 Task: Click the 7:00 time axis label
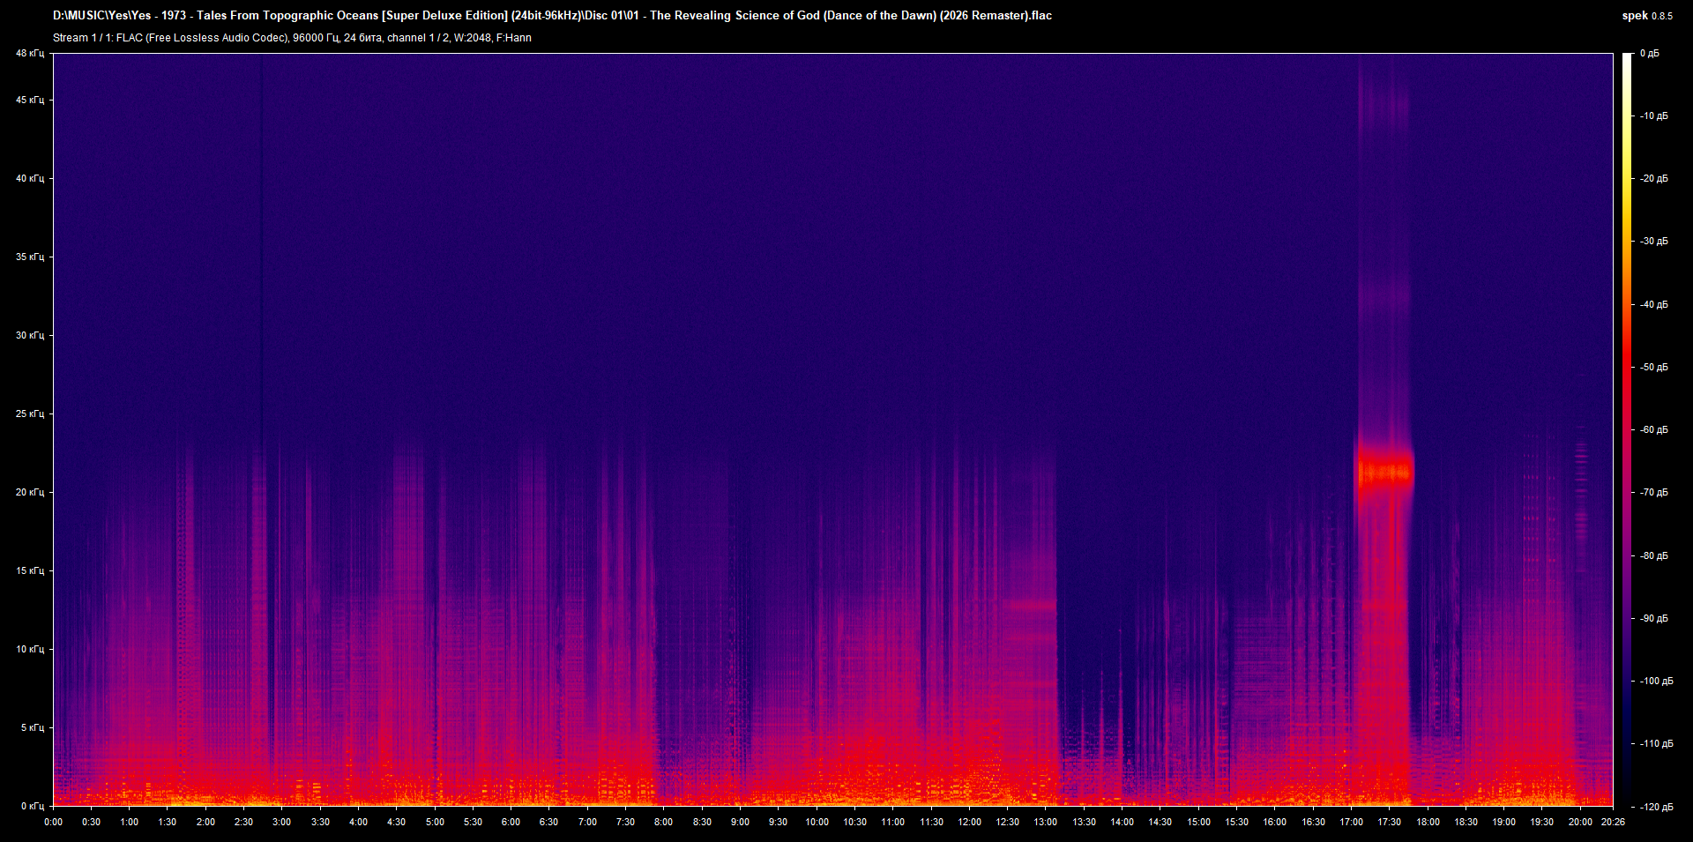587,823
